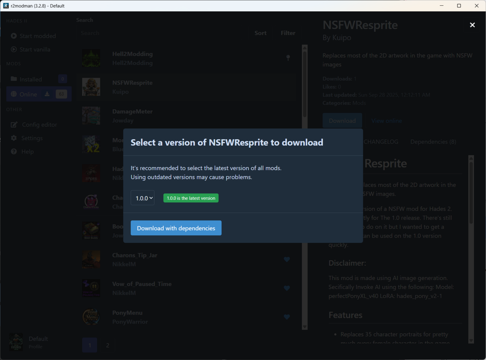Switch to the CHANGELOG tab
The height and width of the screenshot is (360, 486).
tap(381, 142)
